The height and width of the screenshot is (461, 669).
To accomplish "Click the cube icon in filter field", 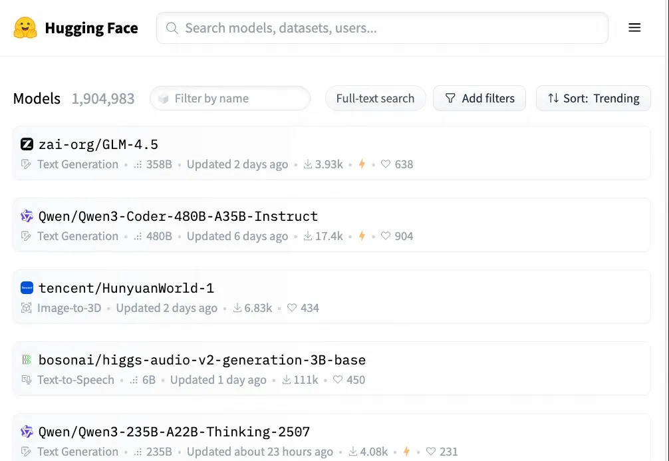I will [x=164, y=98].
